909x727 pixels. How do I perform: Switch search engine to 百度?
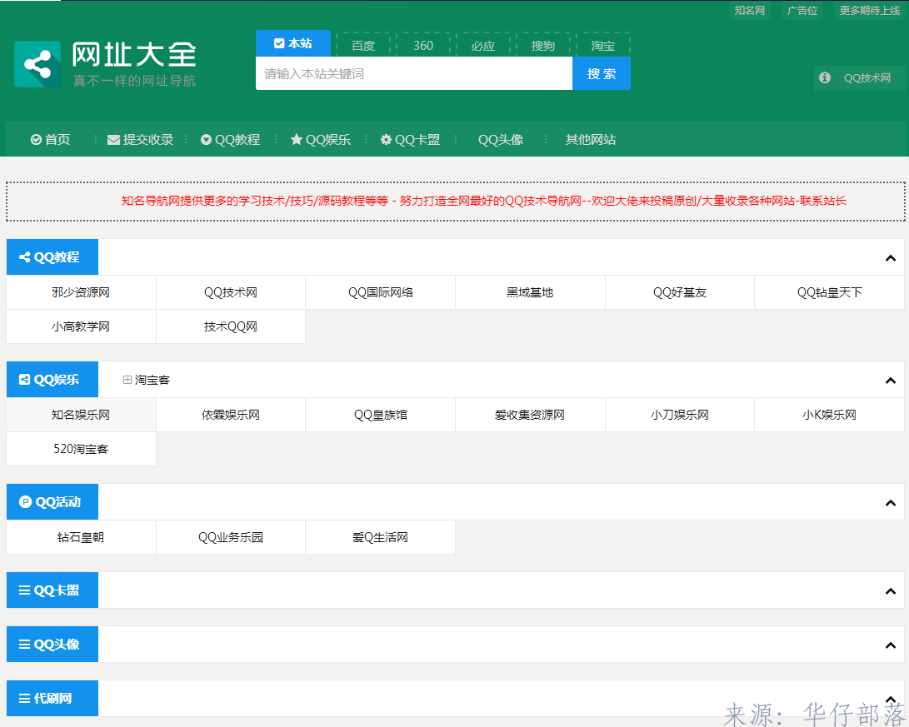(363, 45)
